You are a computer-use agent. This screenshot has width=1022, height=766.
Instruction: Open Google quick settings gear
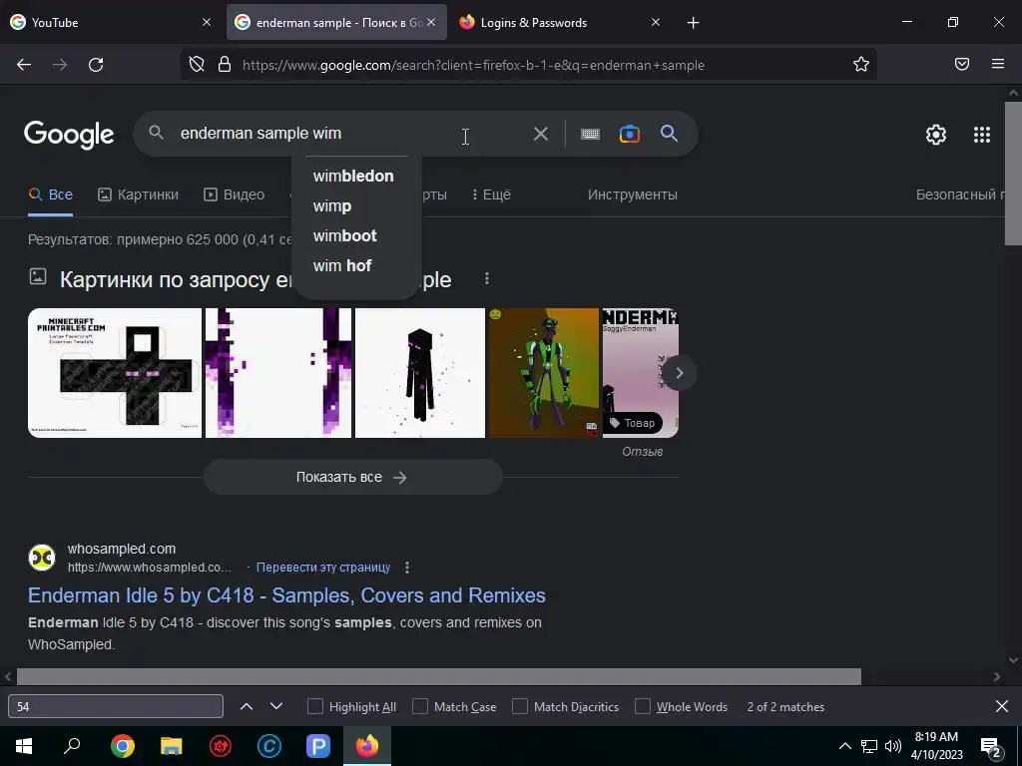click(x=936, y=135)
